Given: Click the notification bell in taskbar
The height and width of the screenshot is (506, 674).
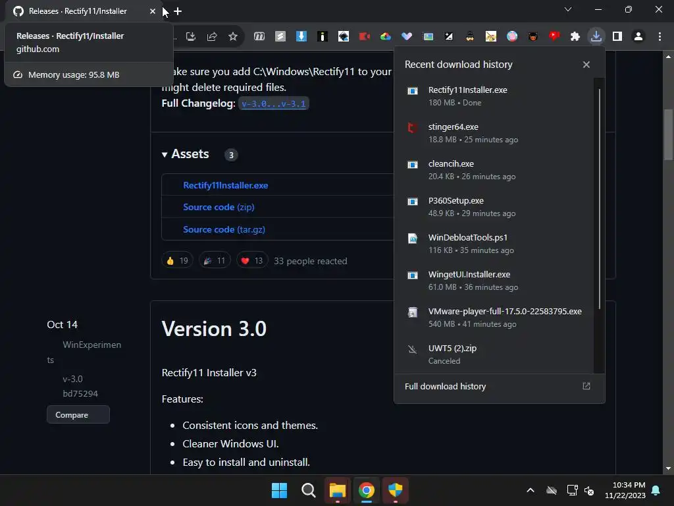Looking at the screenshot, I should [x=656, y=490].
